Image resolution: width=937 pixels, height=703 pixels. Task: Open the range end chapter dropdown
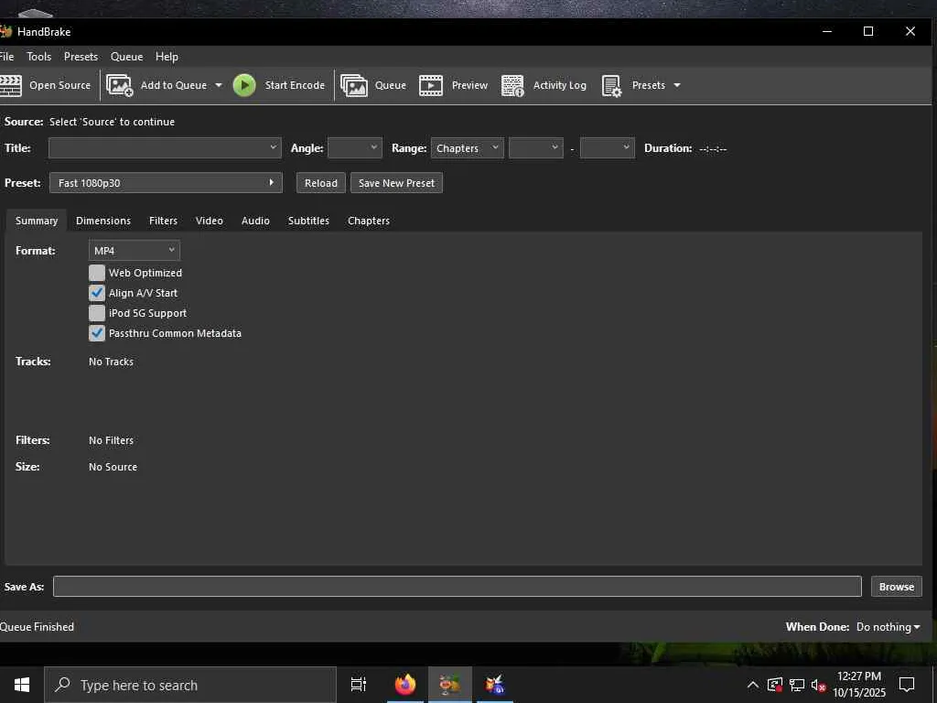coord(608,147)
